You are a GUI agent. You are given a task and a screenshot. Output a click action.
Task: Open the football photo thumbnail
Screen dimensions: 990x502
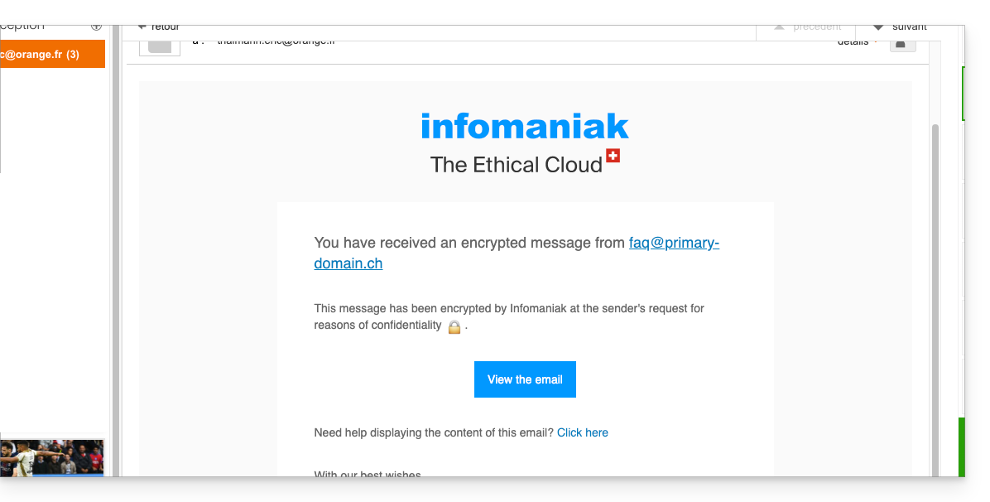pyautogui.click(x=52, y=457)
